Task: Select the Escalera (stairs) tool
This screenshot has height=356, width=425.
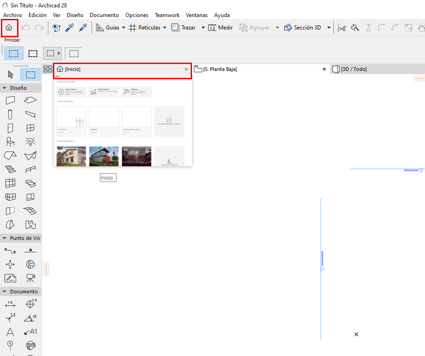Action: [10, 169]
